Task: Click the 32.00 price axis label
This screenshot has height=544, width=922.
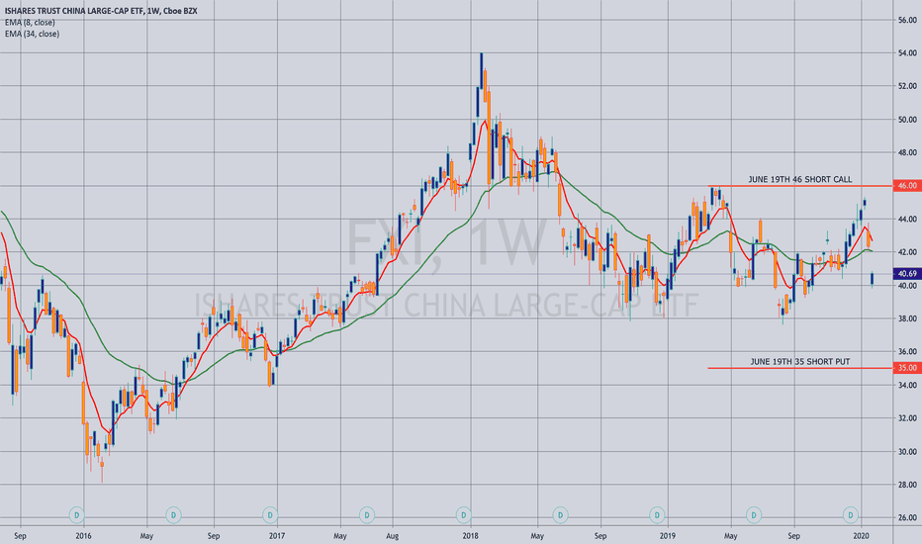Action: [907, 418]
